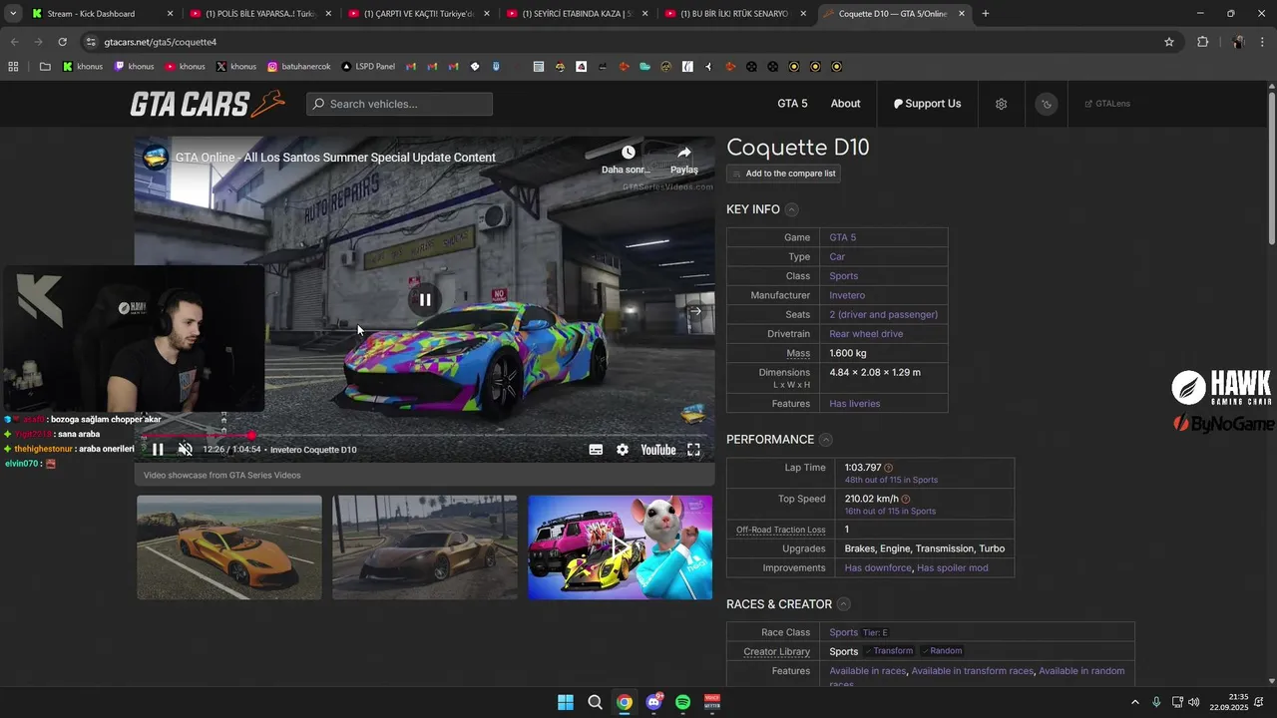Open Windows Start menu
The image size is (1277, 718).
coord(565,702)
